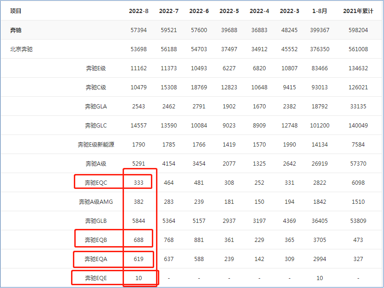Click the 4369 cell in 奔驰GLB row
The width and height of the screenshot is (384, 288).
pyautogui.click(x=289, y=221)
